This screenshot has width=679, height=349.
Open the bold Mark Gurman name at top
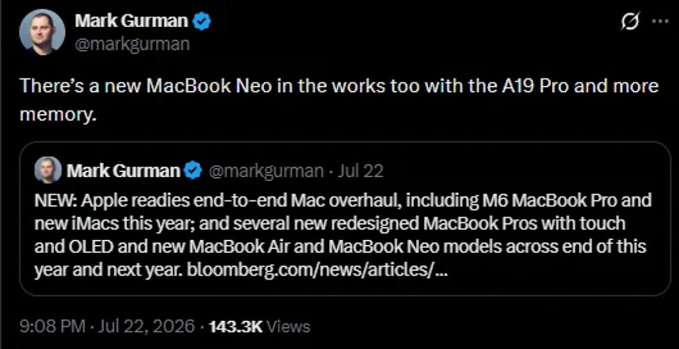click(131, 22)
